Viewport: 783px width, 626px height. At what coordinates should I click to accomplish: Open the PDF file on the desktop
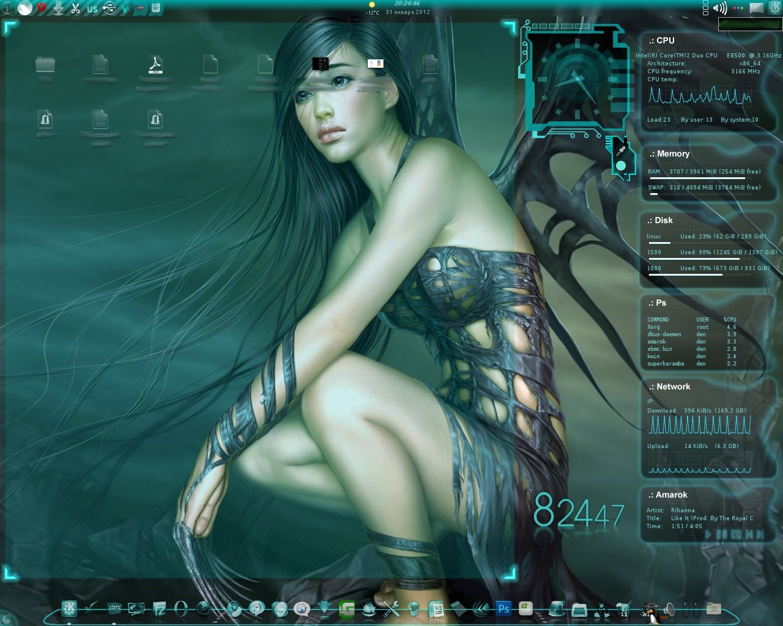click(155, 65)
